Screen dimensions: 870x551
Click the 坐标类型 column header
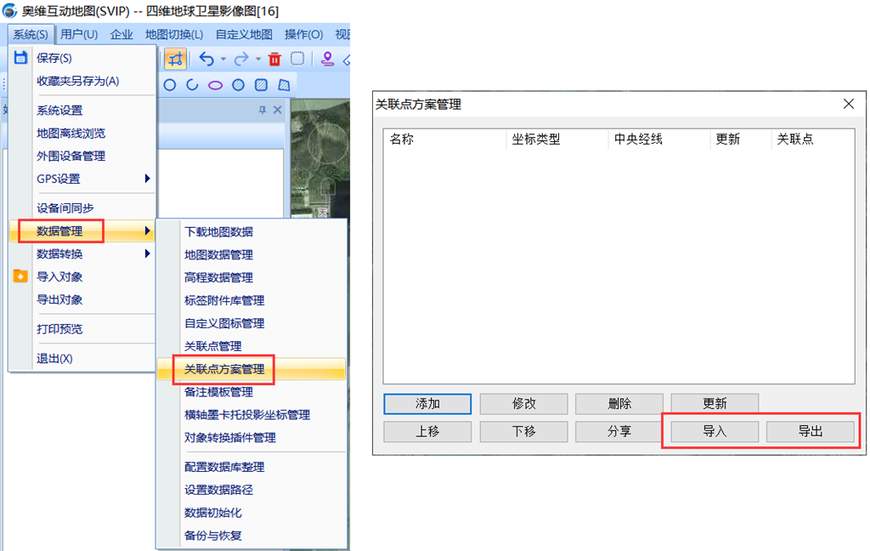(536, 139)
